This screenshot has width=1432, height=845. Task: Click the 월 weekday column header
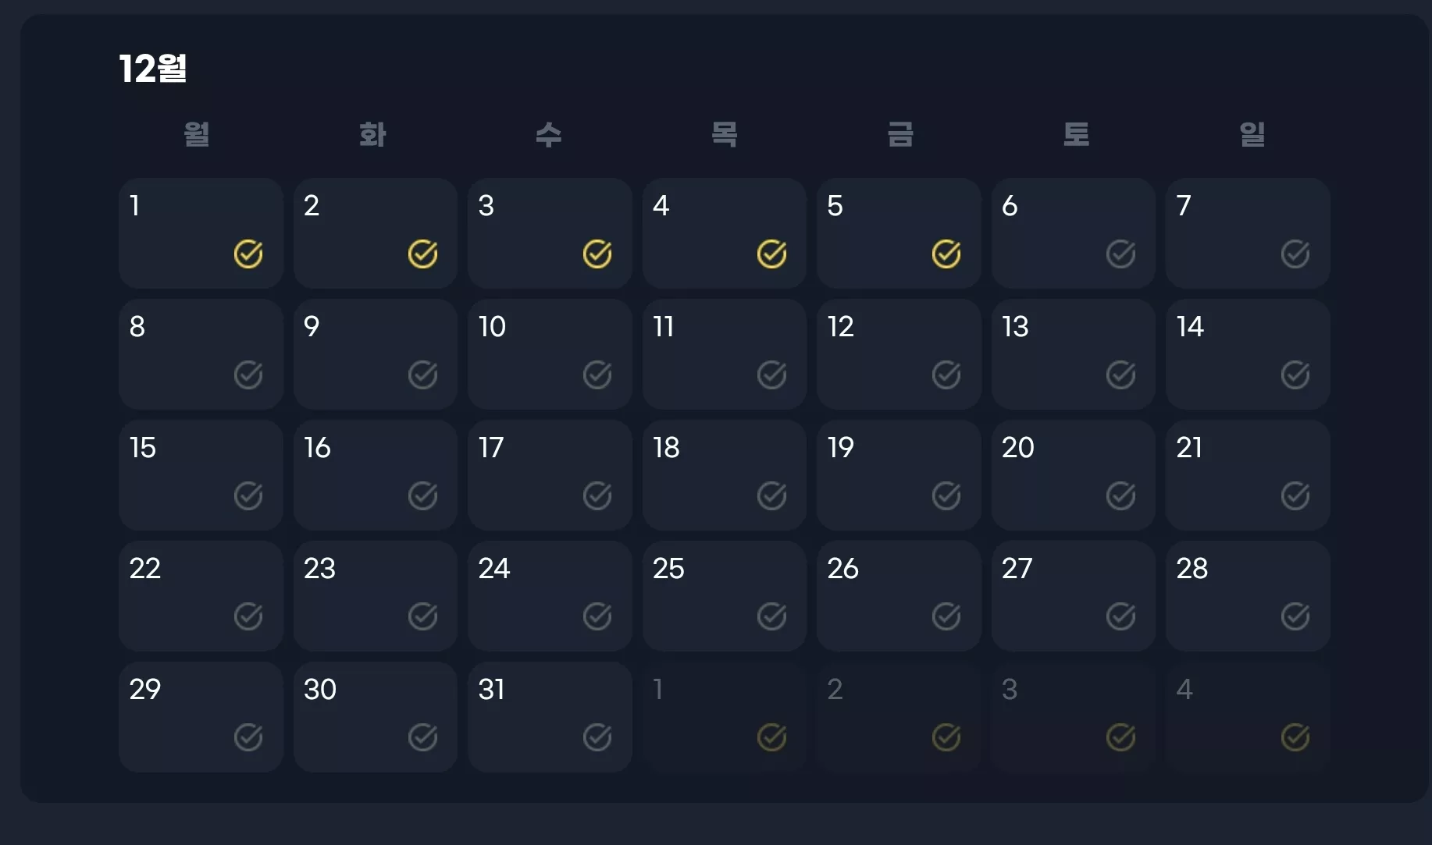tap(197, 134)
